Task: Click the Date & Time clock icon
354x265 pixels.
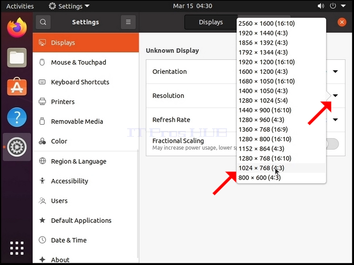Action: [x=42, y=240]
